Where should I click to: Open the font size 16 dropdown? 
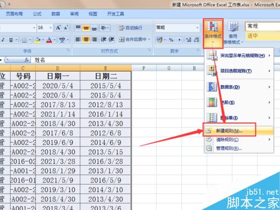coord(50,28)
